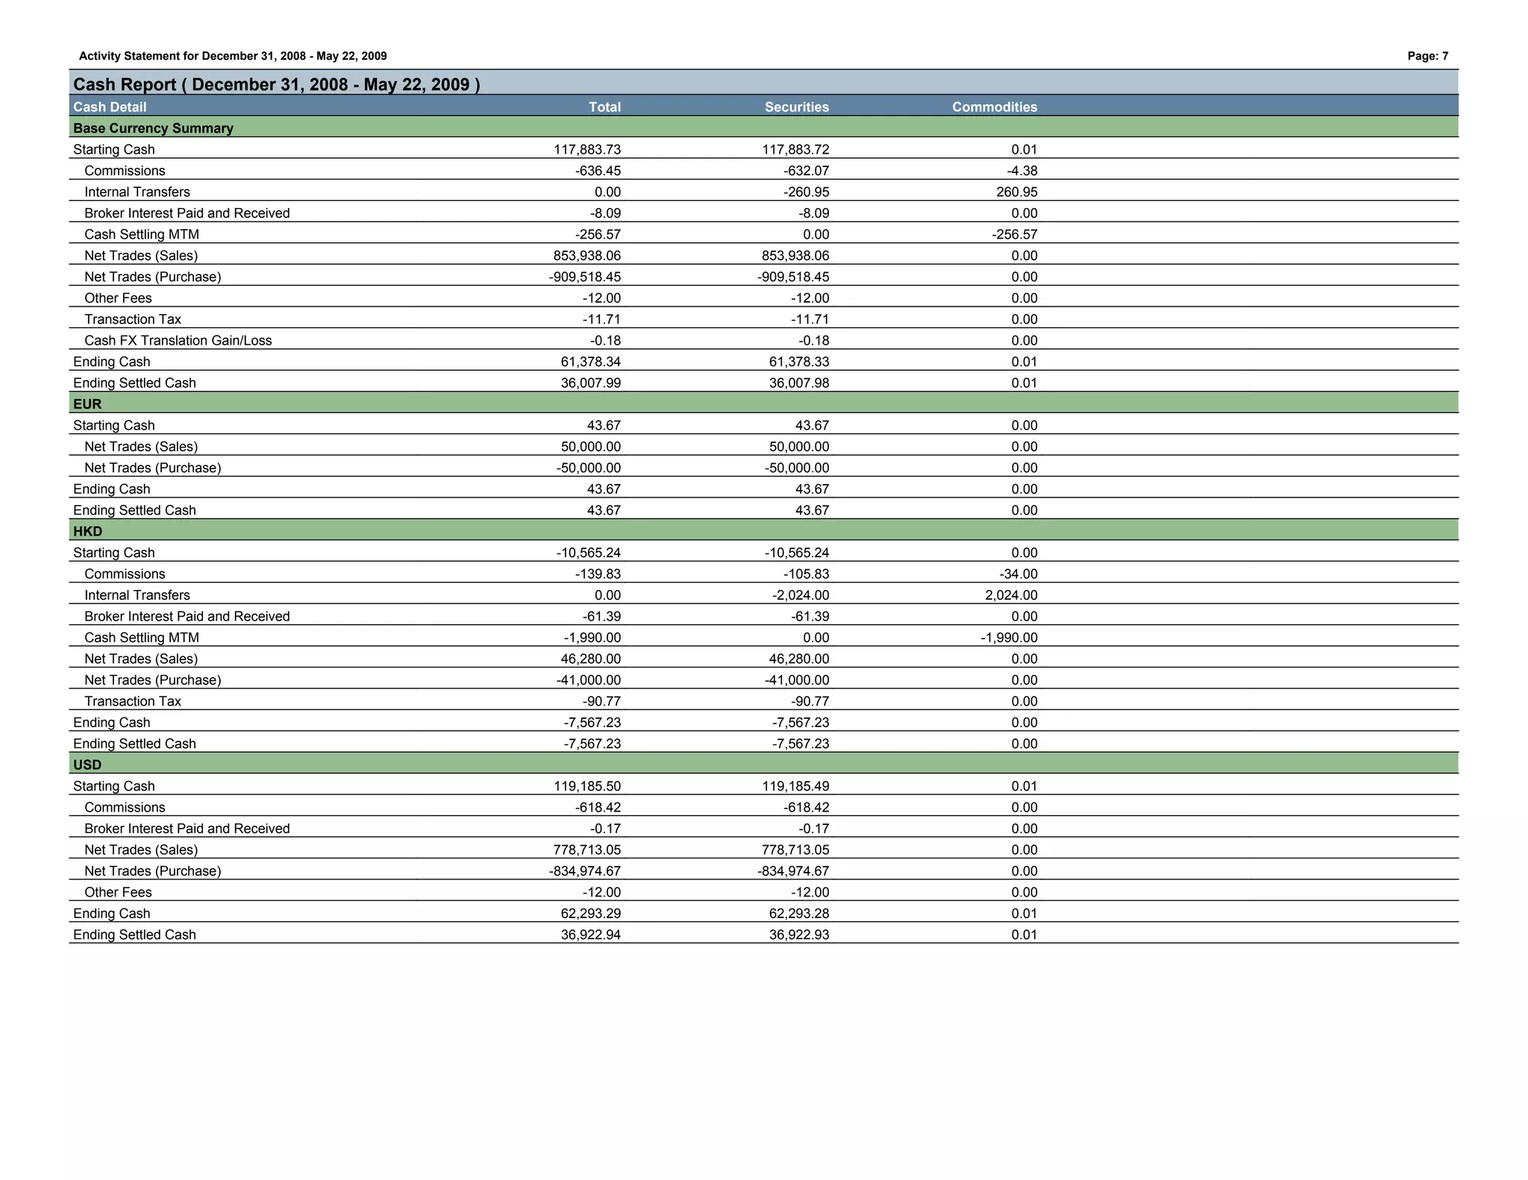Click the Page: 7 label
The height and width of the screenshot is (1180, 1528).
point(1427,56)
